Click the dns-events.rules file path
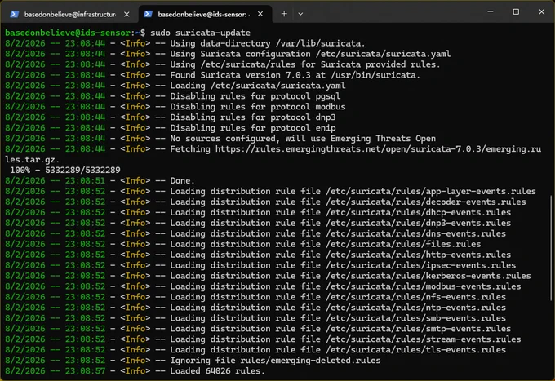The image size is (555, 381). (416, 233)
